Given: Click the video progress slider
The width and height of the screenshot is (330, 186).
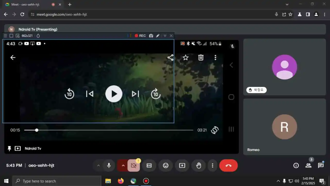Looking at the screenshot, I should click(109, 130).
